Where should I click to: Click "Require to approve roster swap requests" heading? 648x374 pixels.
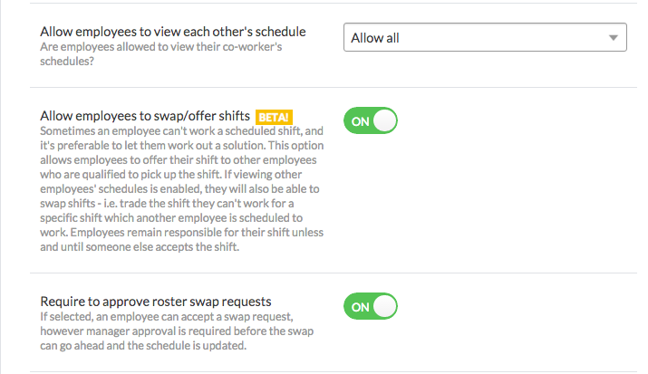156,301
